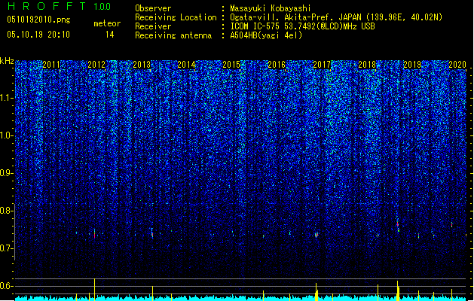Click the 0.7 frequency axis label

6,248
